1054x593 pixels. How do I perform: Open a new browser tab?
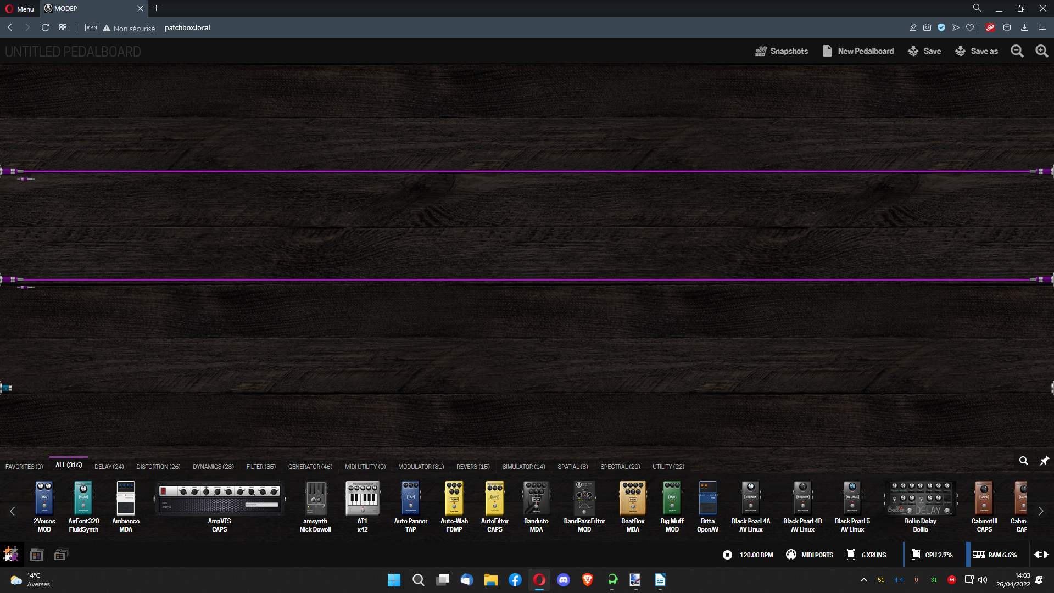coord(157,8)
